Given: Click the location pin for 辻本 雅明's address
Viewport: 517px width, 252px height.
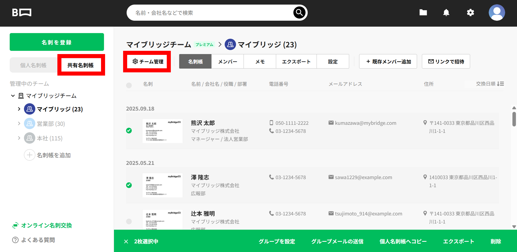Looking at the screenshot, I should click(425, 213).
